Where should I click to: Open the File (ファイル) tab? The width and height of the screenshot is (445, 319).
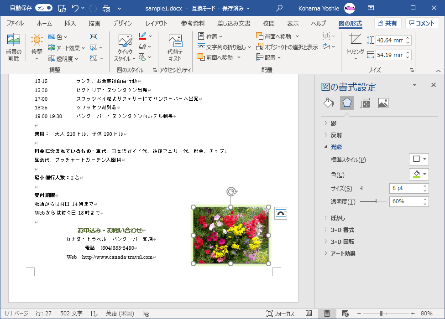point(15,23)
